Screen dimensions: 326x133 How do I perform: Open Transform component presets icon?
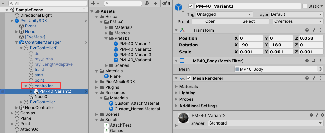pyautogui.click(x=314, y=30)
